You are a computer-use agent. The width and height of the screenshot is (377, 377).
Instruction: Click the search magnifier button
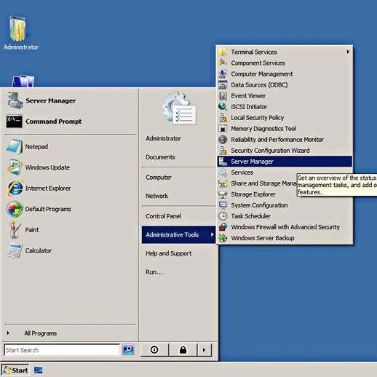click(x=128, y=350)
